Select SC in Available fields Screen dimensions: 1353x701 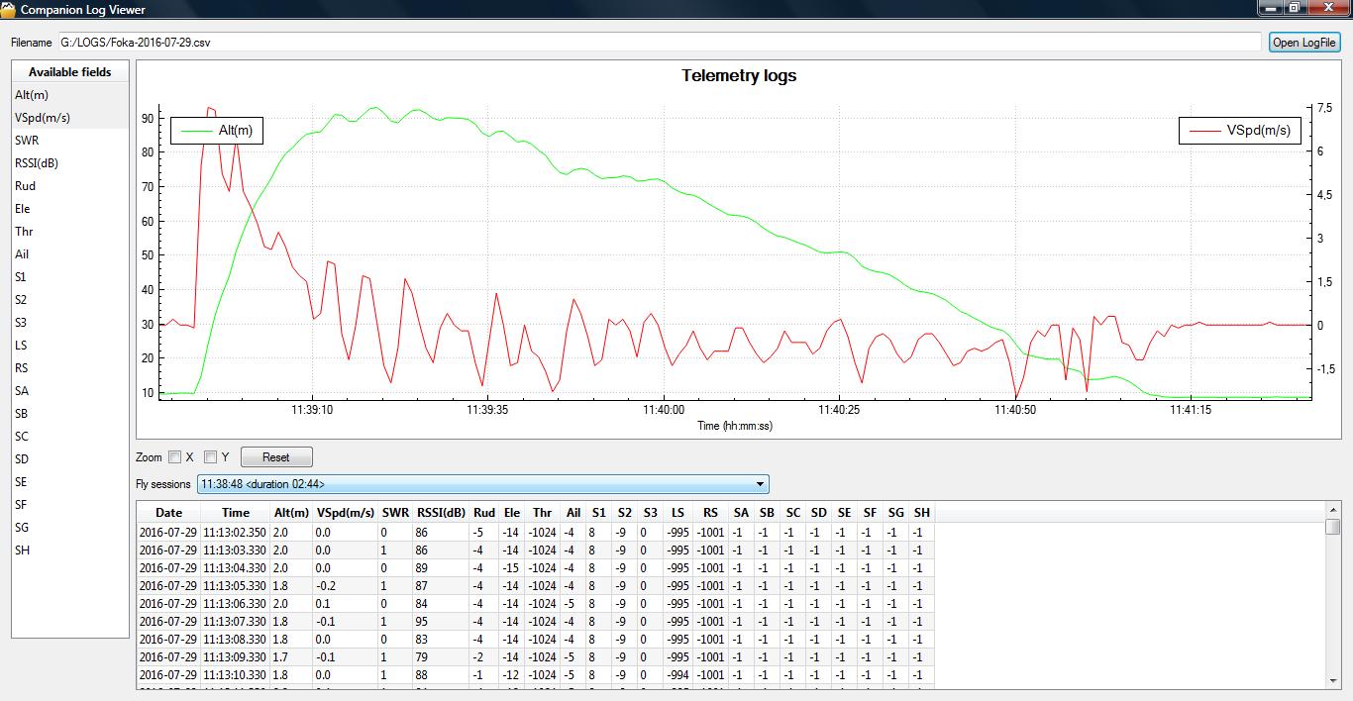[70, 437]
